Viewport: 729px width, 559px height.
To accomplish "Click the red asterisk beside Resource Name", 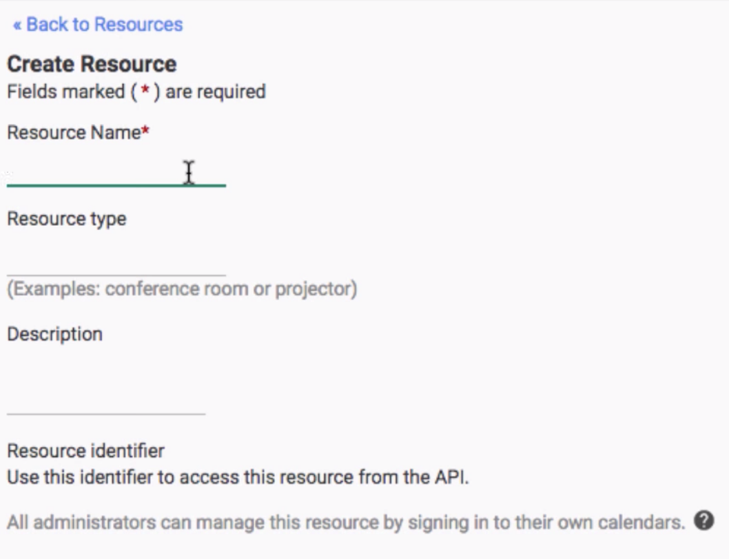I will pyautogui.click(x=145, y=131).
